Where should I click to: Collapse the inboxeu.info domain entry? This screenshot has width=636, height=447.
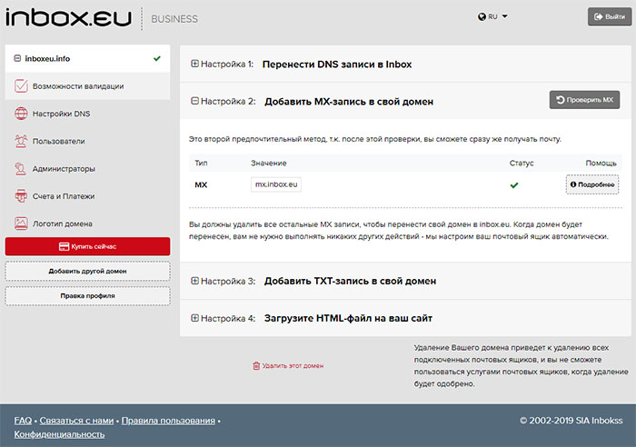point(17,58)
